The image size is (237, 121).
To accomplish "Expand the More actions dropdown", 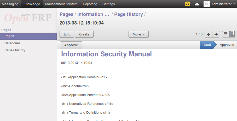I will click(138, 34).
